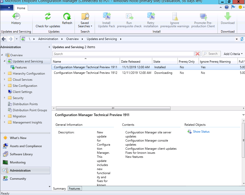Open the Community workspace
Image resolution: width=245 pixels, height=195 pixels.
click(25, 178)
